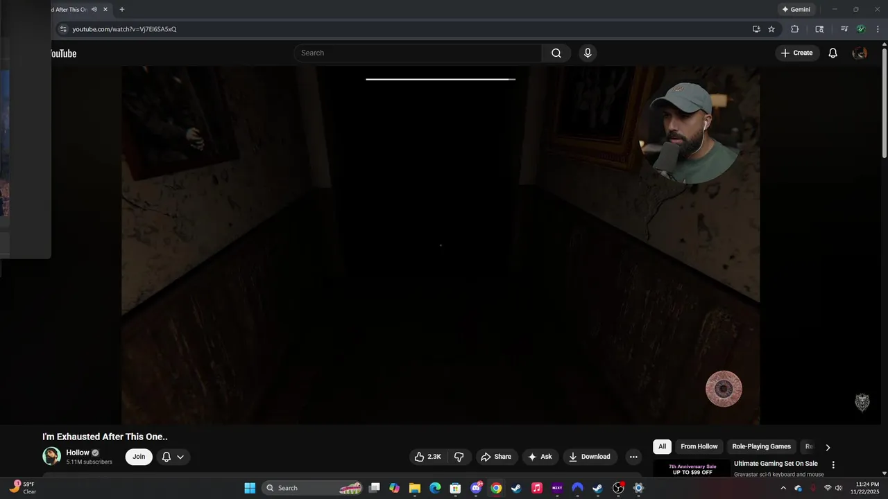The height and width of the screenshot is (499, 888).
Task: Click the YouTube logo
Action: [x=63, y=53]
